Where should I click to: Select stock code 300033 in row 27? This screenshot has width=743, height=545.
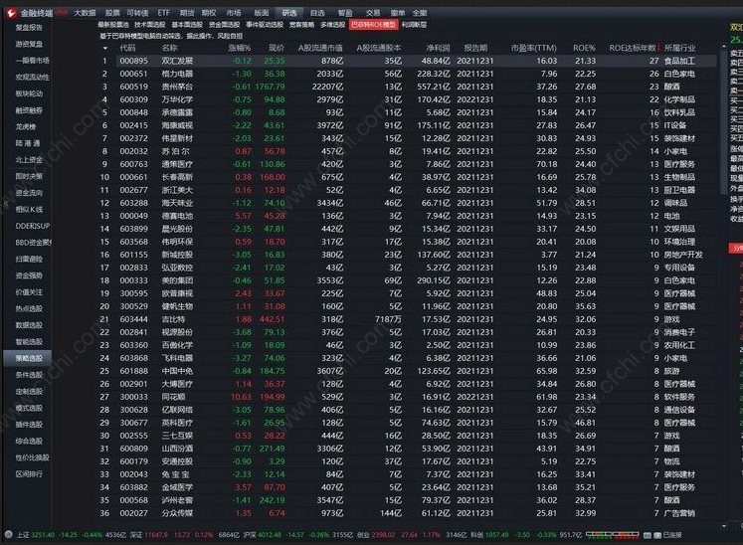pos(133,397)
